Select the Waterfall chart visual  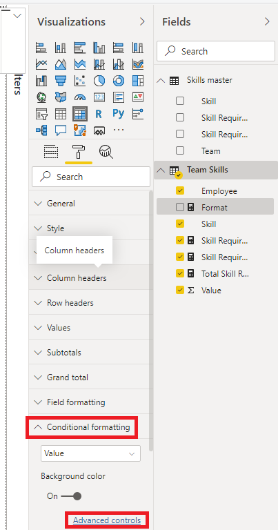tap(41, 81)
